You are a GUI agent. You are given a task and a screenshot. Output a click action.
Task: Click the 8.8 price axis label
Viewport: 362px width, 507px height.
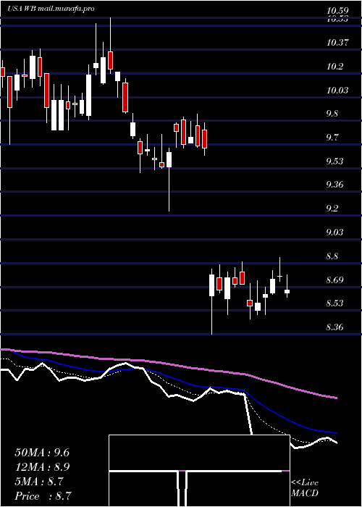pos(332,256)
